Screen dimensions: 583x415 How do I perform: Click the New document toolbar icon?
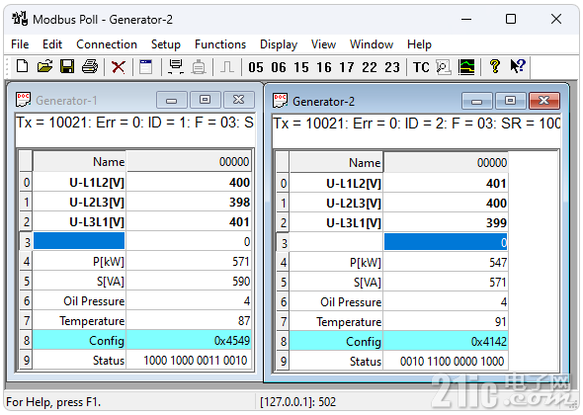[23, 67]
